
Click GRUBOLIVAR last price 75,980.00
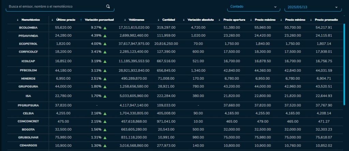click(63, 137)
